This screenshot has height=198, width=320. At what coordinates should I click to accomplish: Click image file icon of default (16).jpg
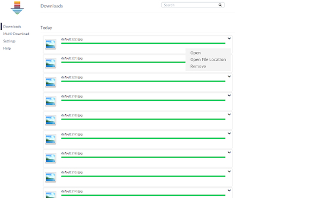pos(51,159)
